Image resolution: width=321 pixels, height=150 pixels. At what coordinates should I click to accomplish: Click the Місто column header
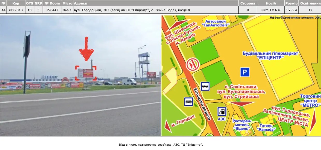click(x=67, y=3)
